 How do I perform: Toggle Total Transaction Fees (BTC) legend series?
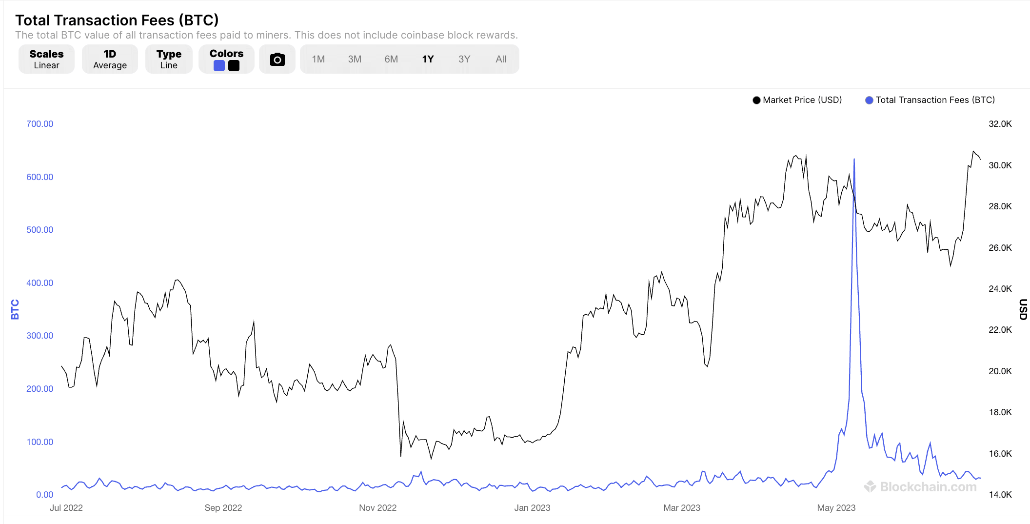930,100
